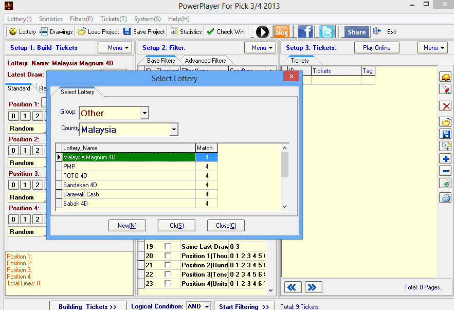Image resolution: width=454 pixels, height=310 pixels.
Task: Click the Check Win checkmark
Action: click(x=211, y=31)
